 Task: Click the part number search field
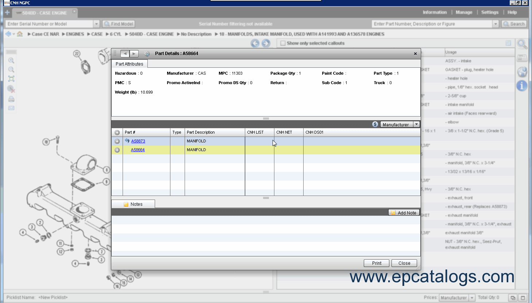coord(432,24)
